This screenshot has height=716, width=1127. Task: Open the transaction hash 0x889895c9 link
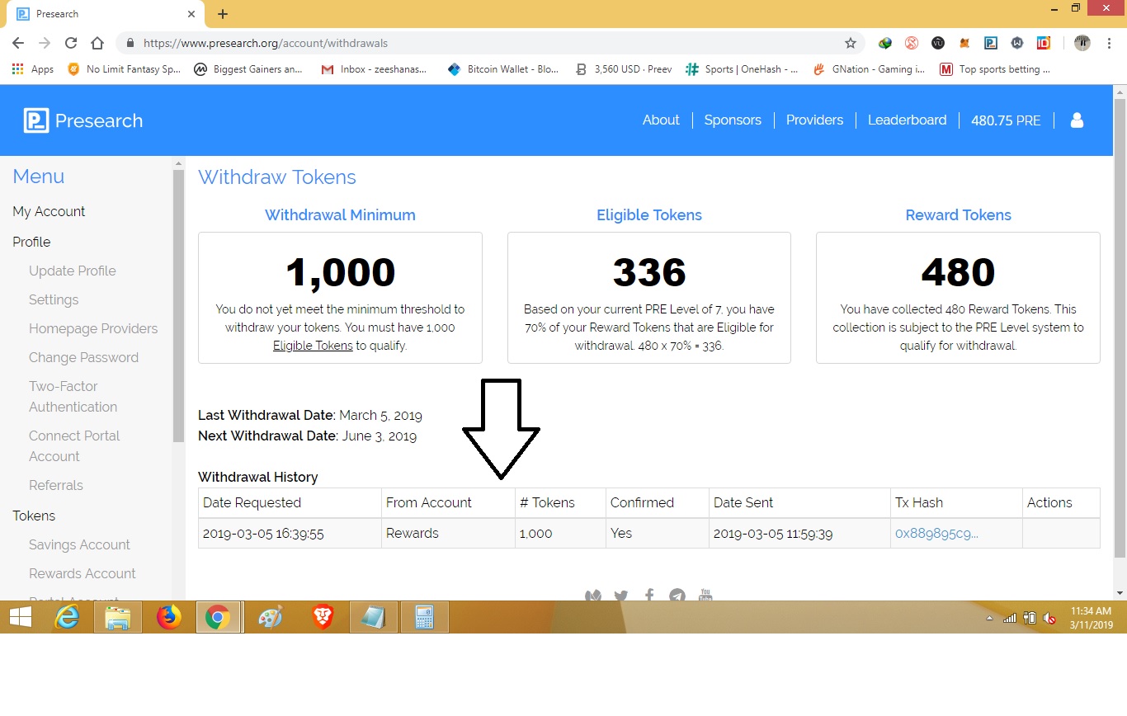(x=937, y=534)
